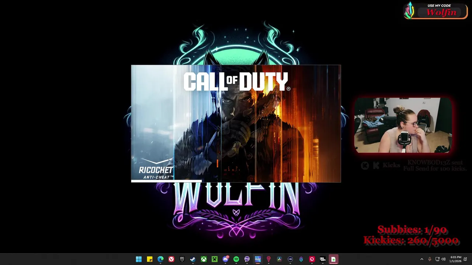Open the Xbox app icon
This screenshot has height=265, width=472.
204,259
